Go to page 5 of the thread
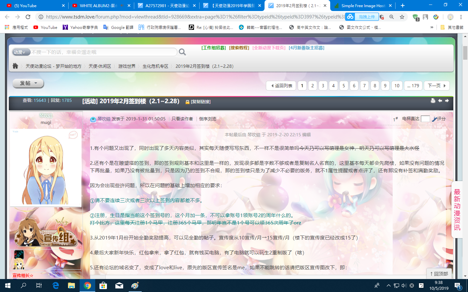The width and height of the screenshot is (468, 292). coord(344,86)
